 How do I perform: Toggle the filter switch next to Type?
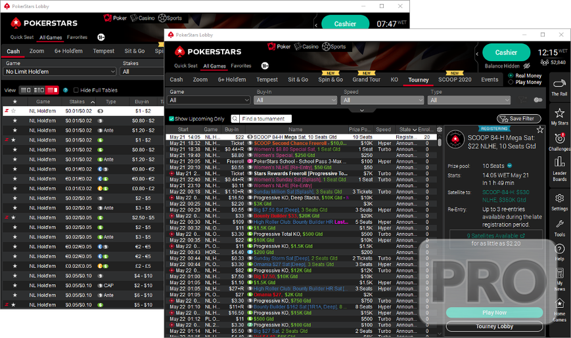[x=538, y=100]
